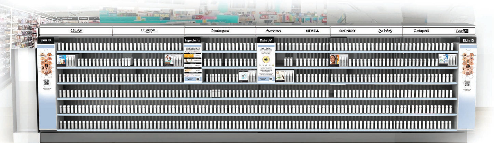The image size is (494, 143).
Task: Select the Cetaphil brand header
Action: [x=421, y=31]
